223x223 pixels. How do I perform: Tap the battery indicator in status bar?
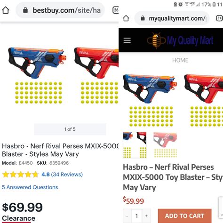(x=214, y=4)
